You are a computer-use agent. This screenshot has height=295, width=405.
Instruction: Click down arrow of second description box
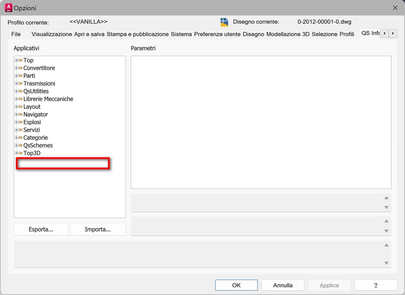click(386, 231)
